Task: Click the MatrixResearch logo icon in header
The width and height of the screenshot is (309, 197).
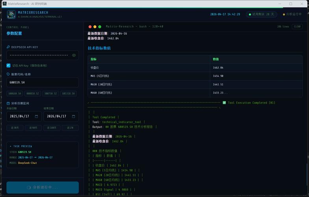Action: (x=11, y=15)
